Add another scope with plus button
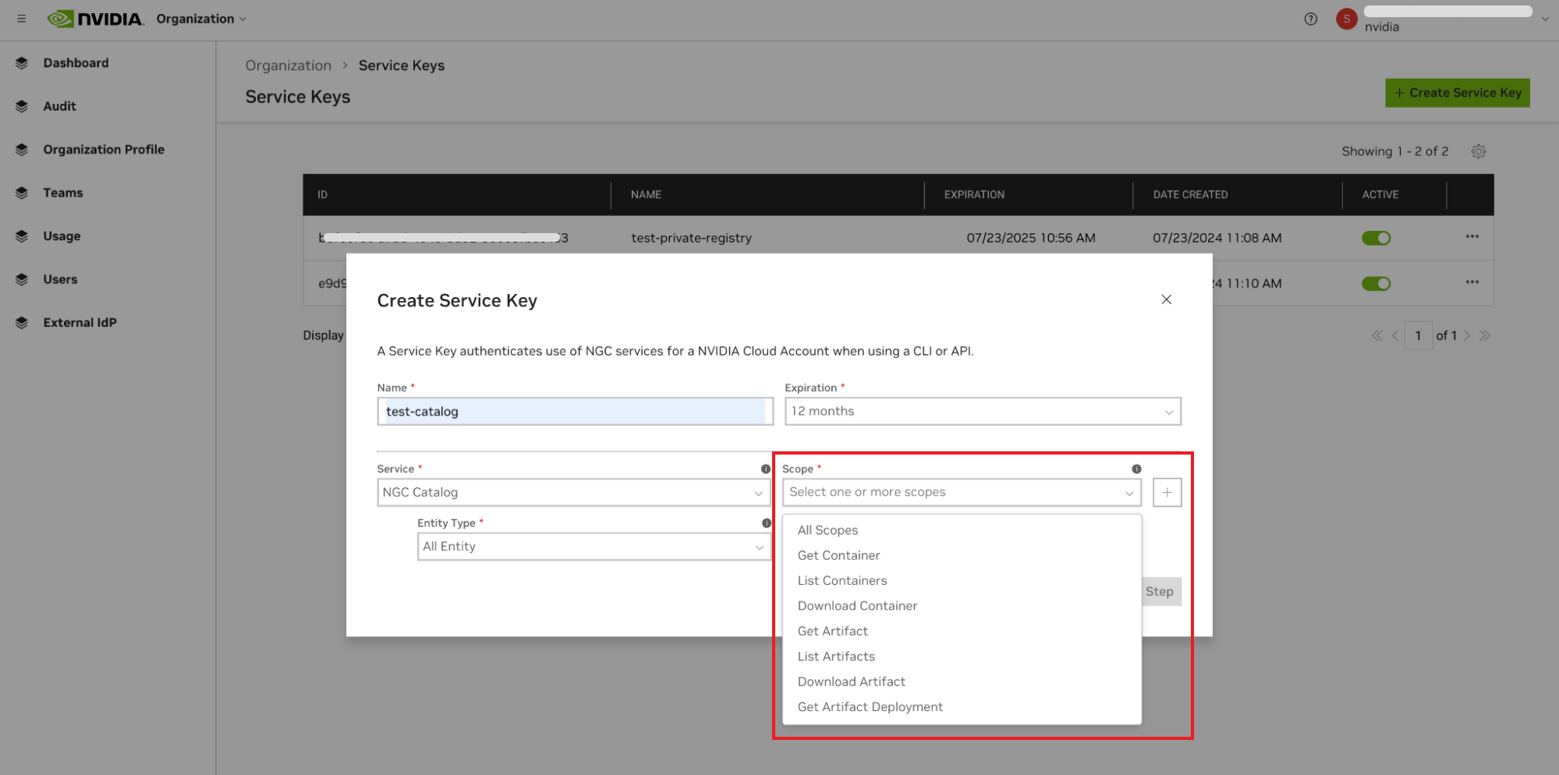1559x775 pixels. tap(1167, 492)
